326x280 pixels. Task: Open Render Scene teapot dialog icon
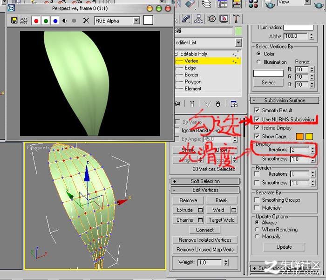[x=270, y=4]
